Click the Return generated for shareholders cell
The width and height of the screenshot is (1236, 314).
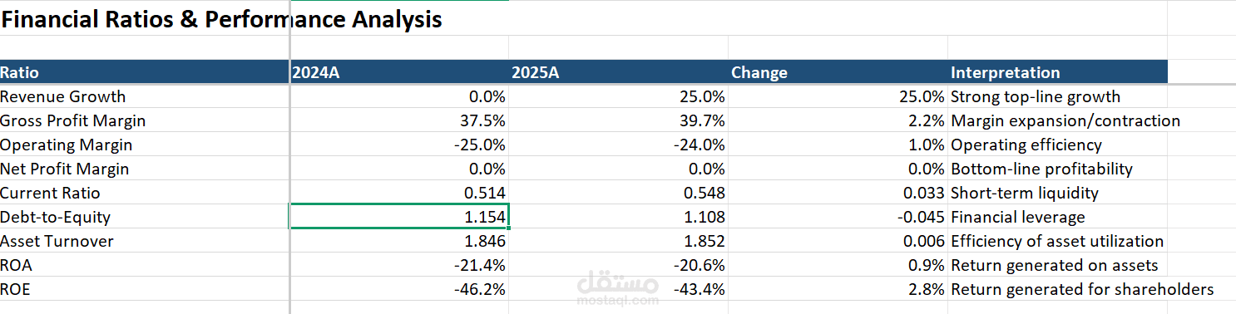click(x=1082, y=289)
